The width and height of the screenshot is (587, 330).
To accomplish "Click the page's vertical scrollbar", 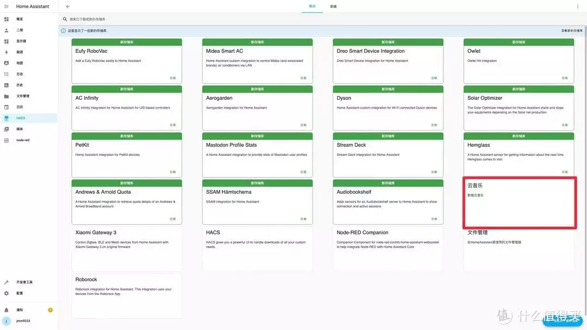I will click(x=585, y=172).
